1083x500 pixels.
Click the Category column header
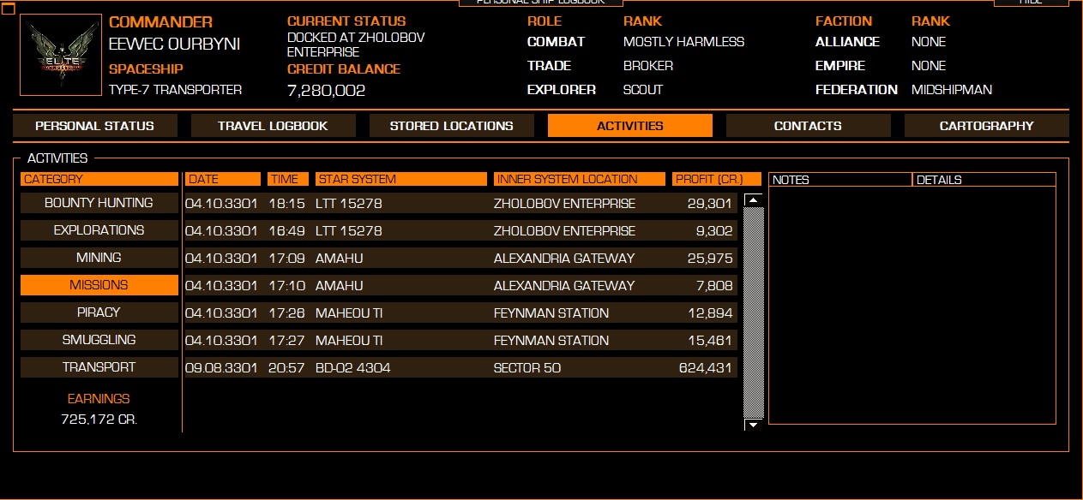[x=99, y=179]
